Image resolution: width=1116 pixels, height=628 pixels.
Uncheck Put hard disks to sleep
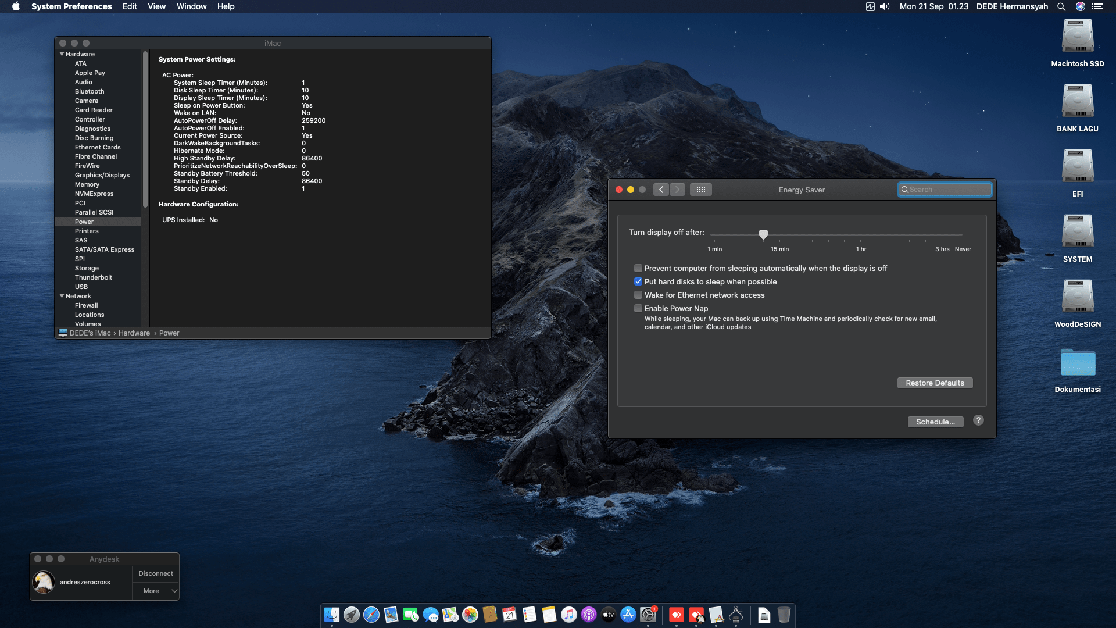[x=638, y=281]
